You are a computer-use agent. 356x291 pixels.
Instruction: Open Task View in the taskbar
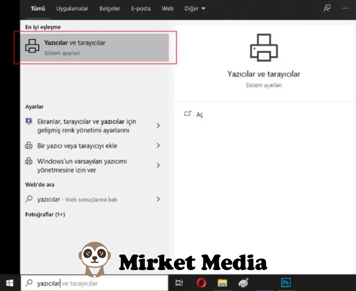coord(179,283)
